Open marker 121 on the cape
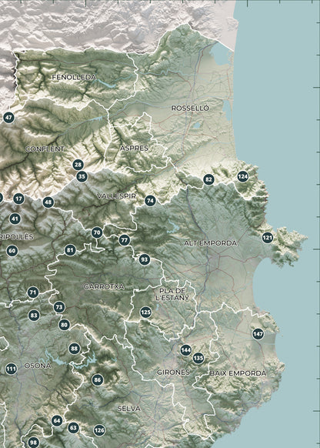 tap(268, 237)
